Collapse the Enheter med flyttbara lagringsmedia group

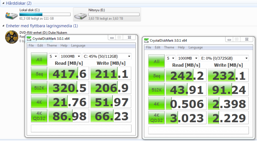pos(3,26)
